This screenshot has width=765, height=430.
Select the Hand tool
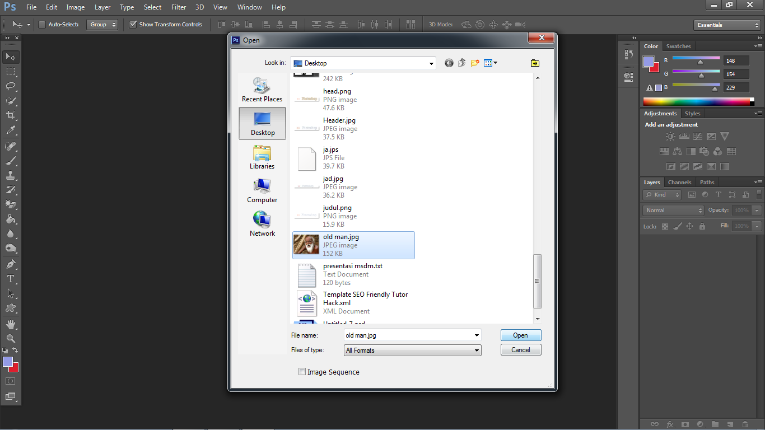[11, 324]
